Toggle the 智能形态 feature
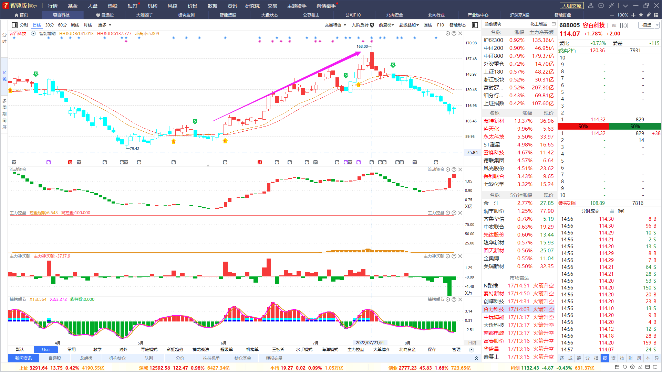The image size is (662, 372). click(x=458, y=25)
